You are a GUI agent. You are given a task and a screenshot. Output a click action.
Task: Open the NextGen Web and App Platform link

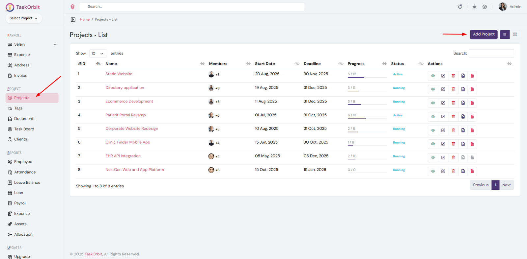[x=134, y=170]
